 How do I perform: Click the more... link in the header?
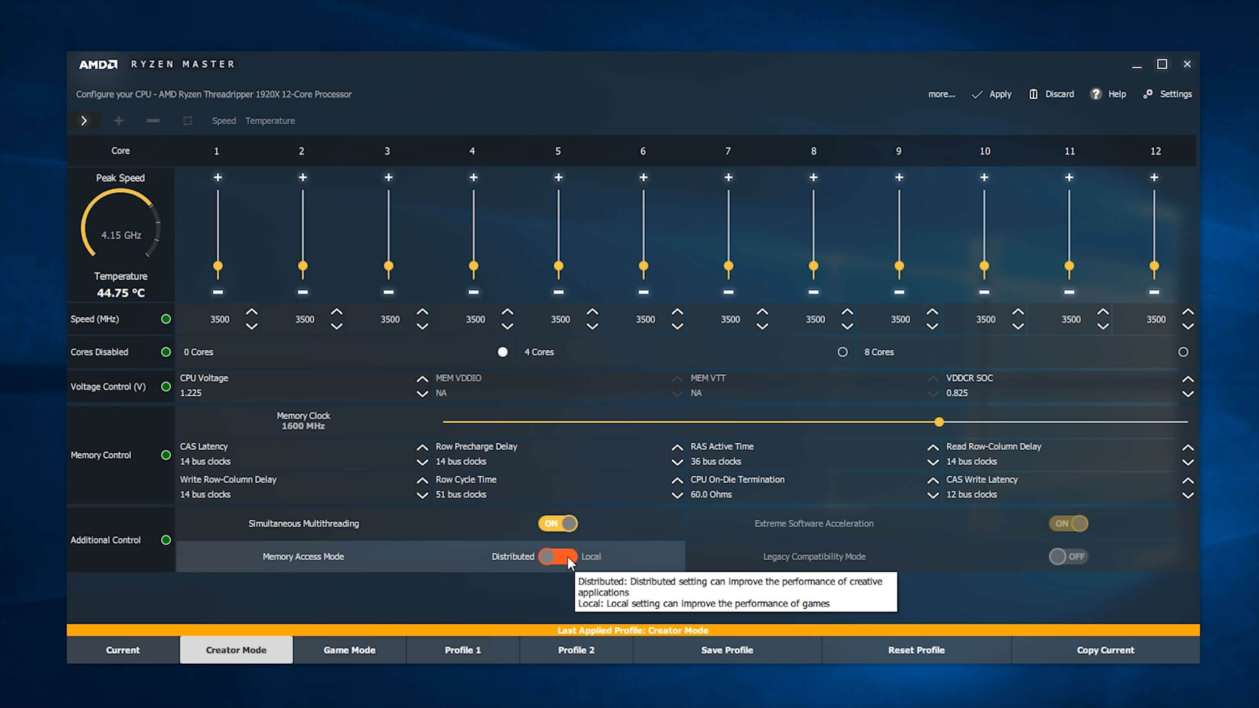[x=941, y=94]
